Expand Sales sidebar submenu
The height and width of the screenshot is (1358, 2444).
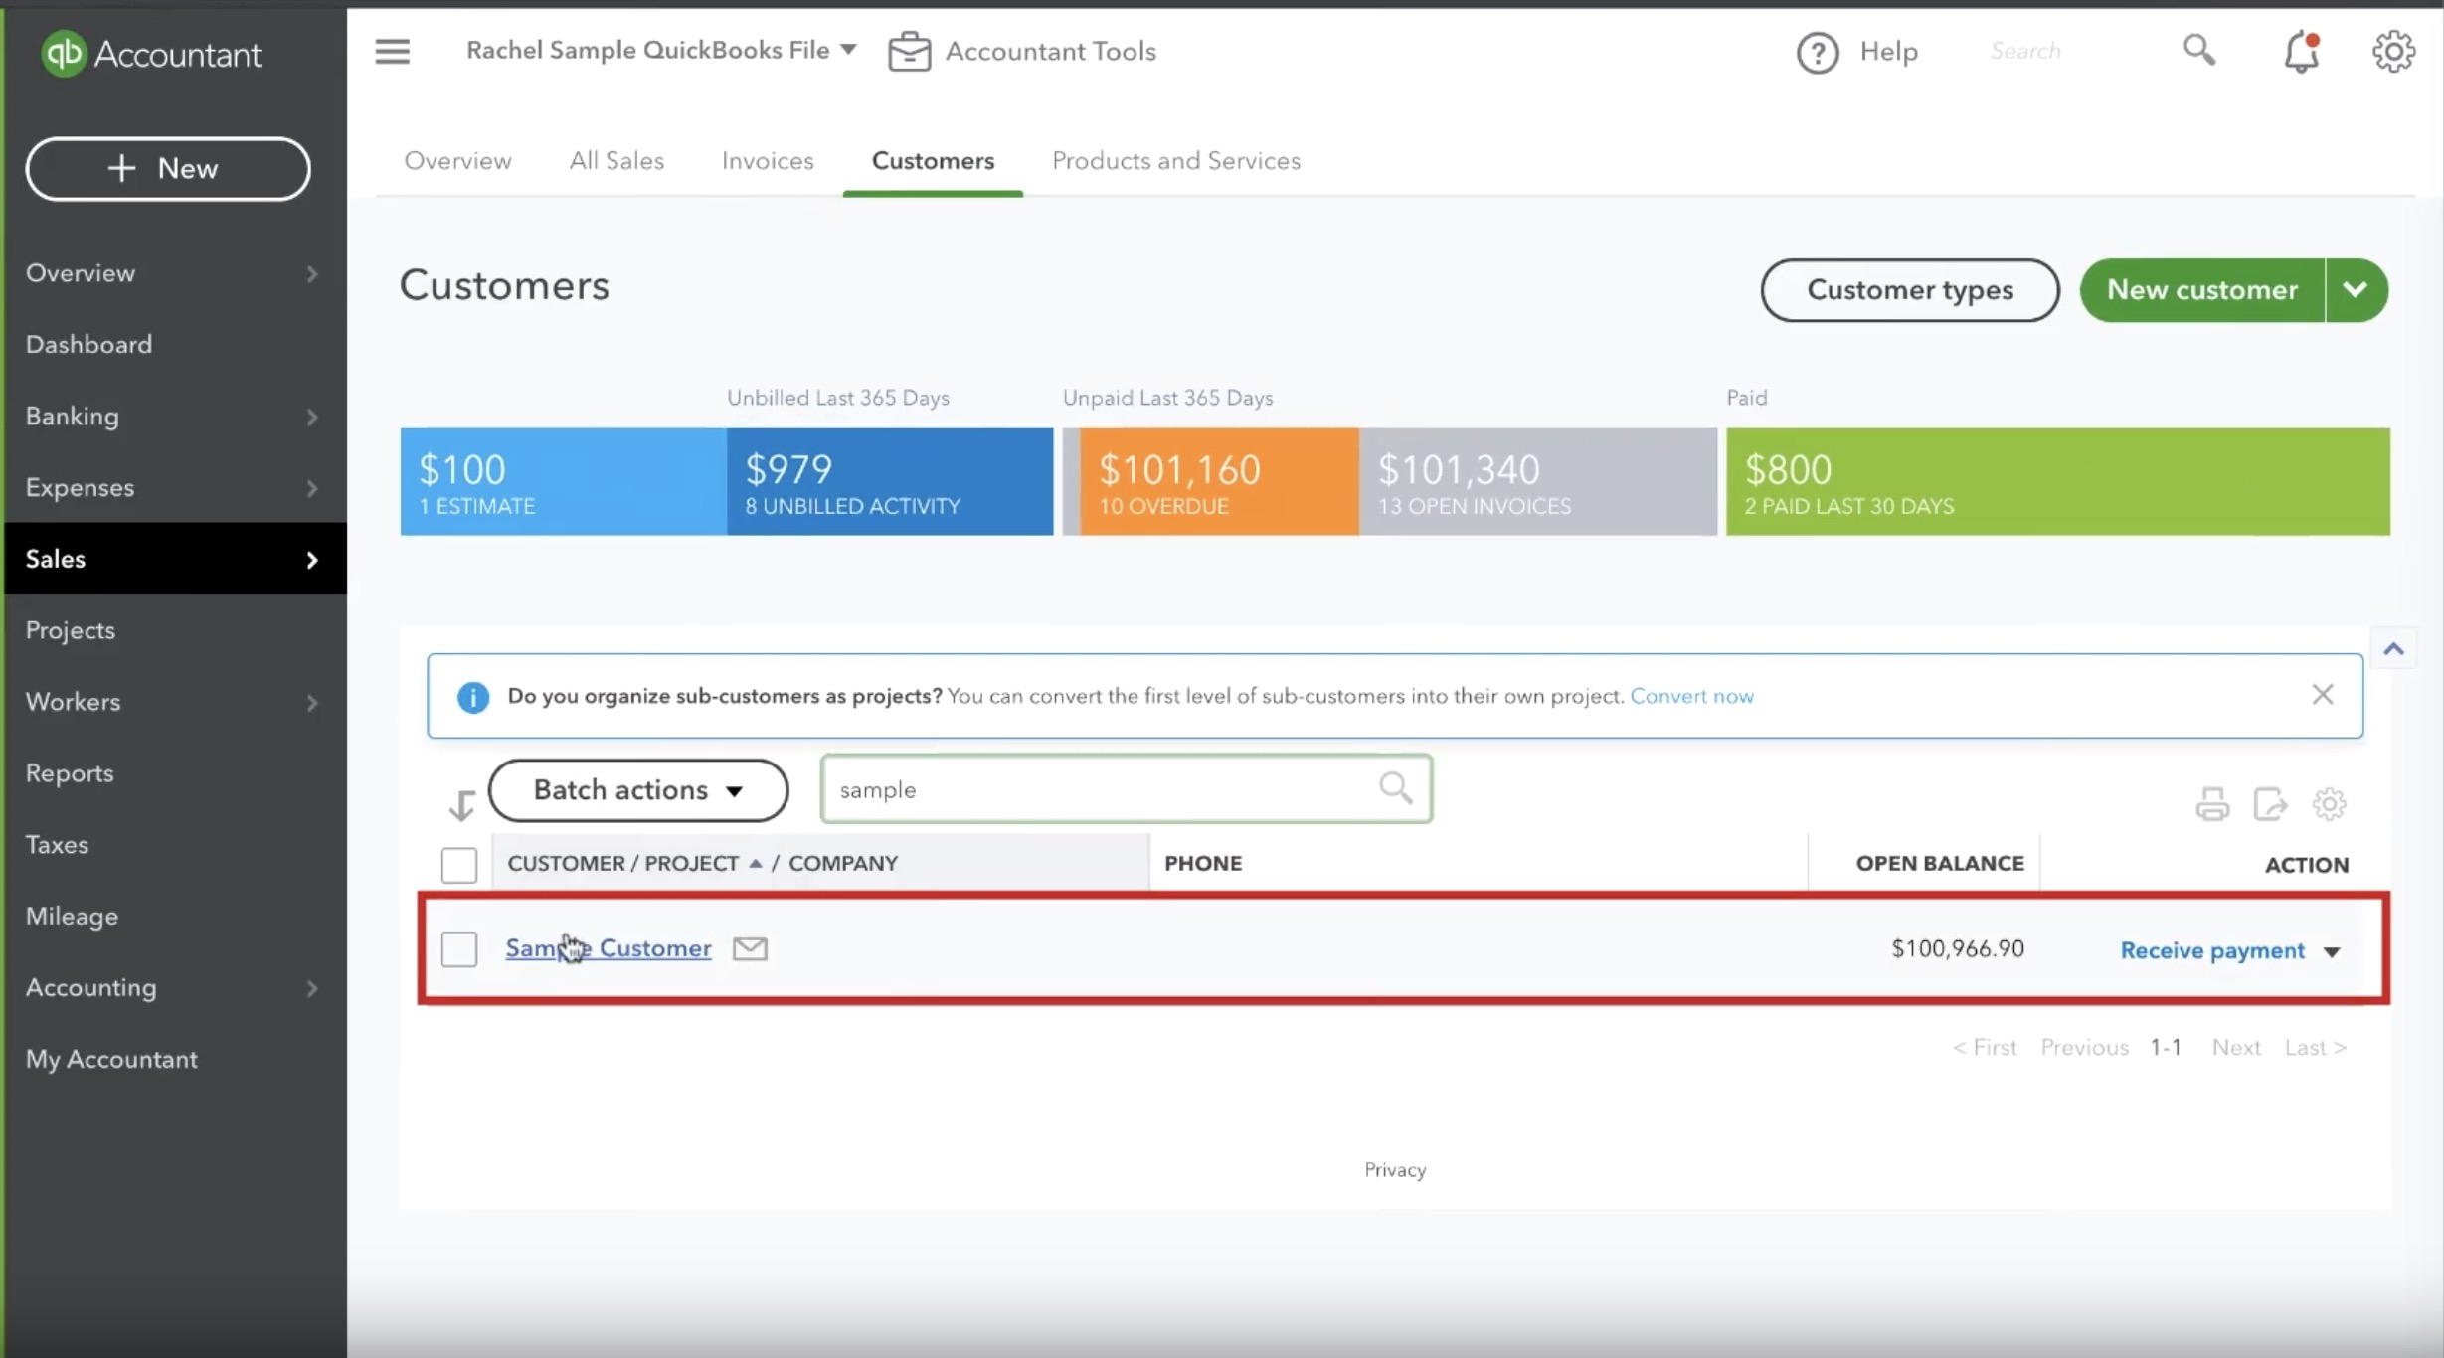point(312,560)
